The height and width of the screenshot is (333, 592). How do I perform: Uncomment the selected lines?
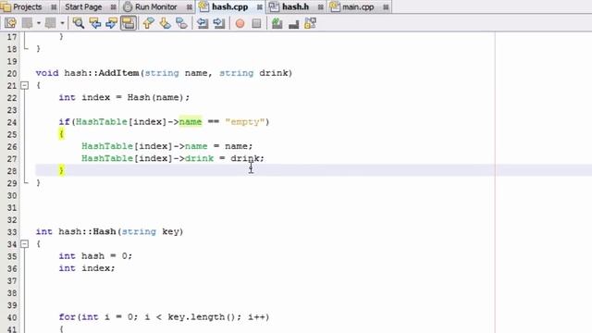(x=293, y=24)
